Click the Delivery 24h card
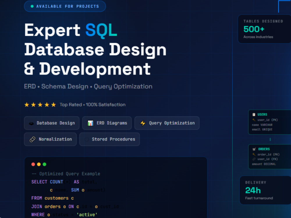291x218 pixels. (x=265, y=190)
